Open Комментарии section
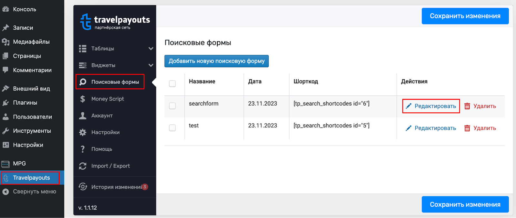This screenshot has width=516, height=218. [32, 70]
